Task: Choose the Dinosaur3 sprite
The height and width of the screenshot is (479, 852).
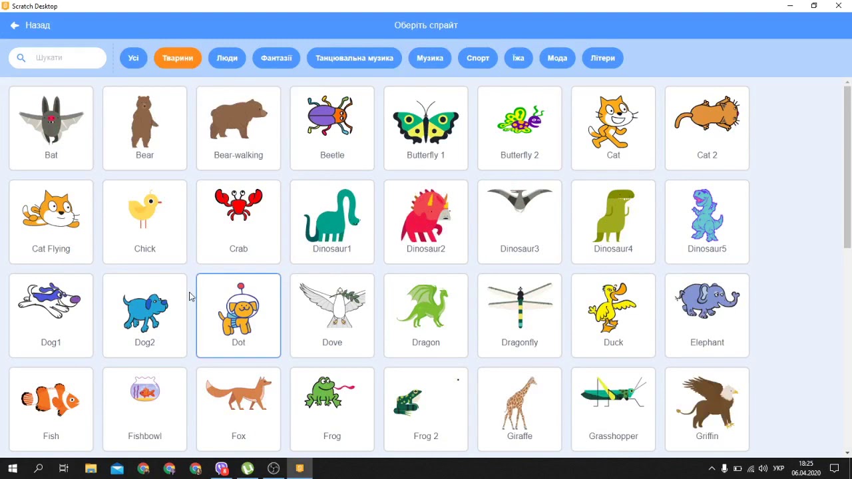Action: (x=520, y=222)
